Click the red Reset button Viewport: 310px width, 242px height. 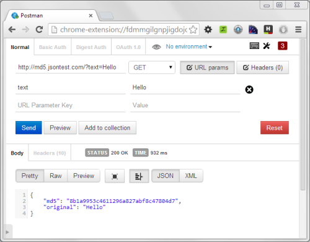pyautogui.click(x=275, y=128)
